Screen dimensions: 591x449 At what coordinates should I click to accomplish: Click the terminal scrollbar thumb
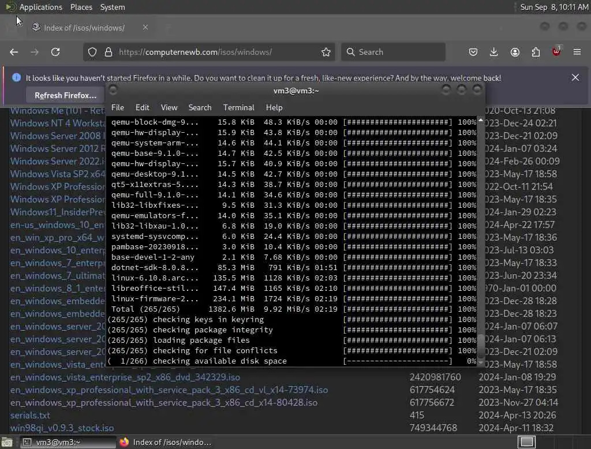click(481, 345)
